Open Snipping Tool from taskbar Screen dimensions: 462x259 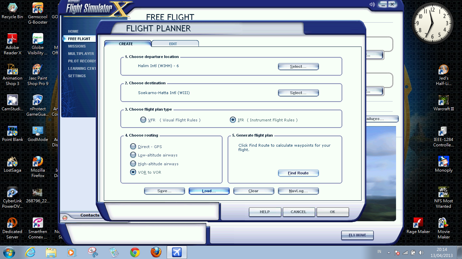tap(93, 252)
